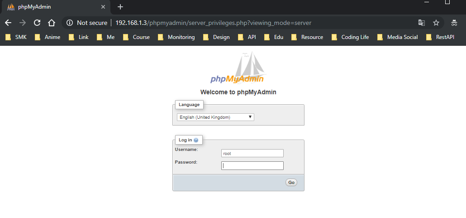
Task: Click the phpMyAdmin sailboat logo
Action: tap(238, 68)
